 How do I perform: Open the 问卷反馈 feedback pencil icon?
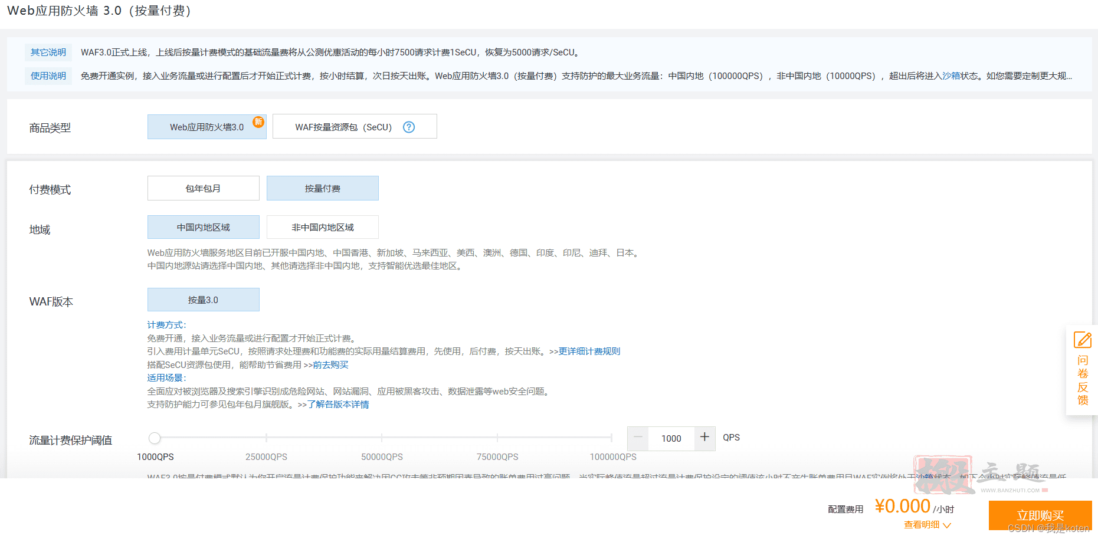(1083, 340)
